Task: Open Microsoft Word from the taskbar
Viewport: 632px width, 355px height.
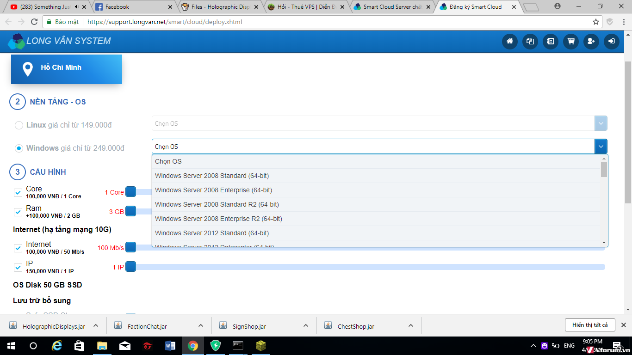Action: [x=170, y=346]
